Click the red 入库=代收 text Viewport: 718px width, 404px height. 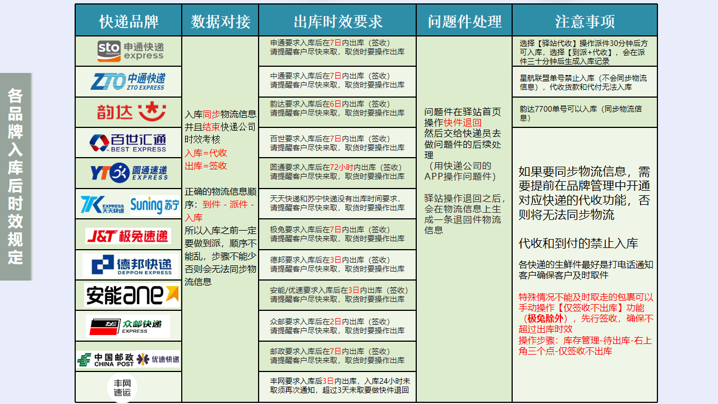pyautogui.click(x=206, y=153)
